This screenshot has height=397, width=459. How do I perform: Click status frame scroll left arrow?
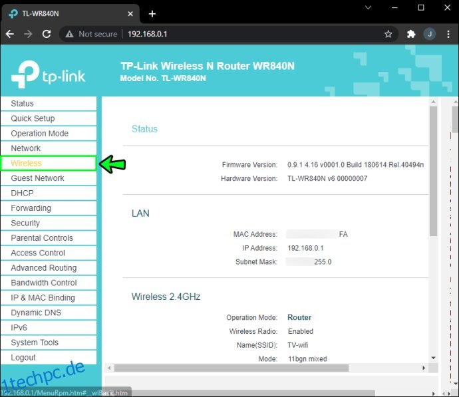pyautogui.click(x=109, y=368)
